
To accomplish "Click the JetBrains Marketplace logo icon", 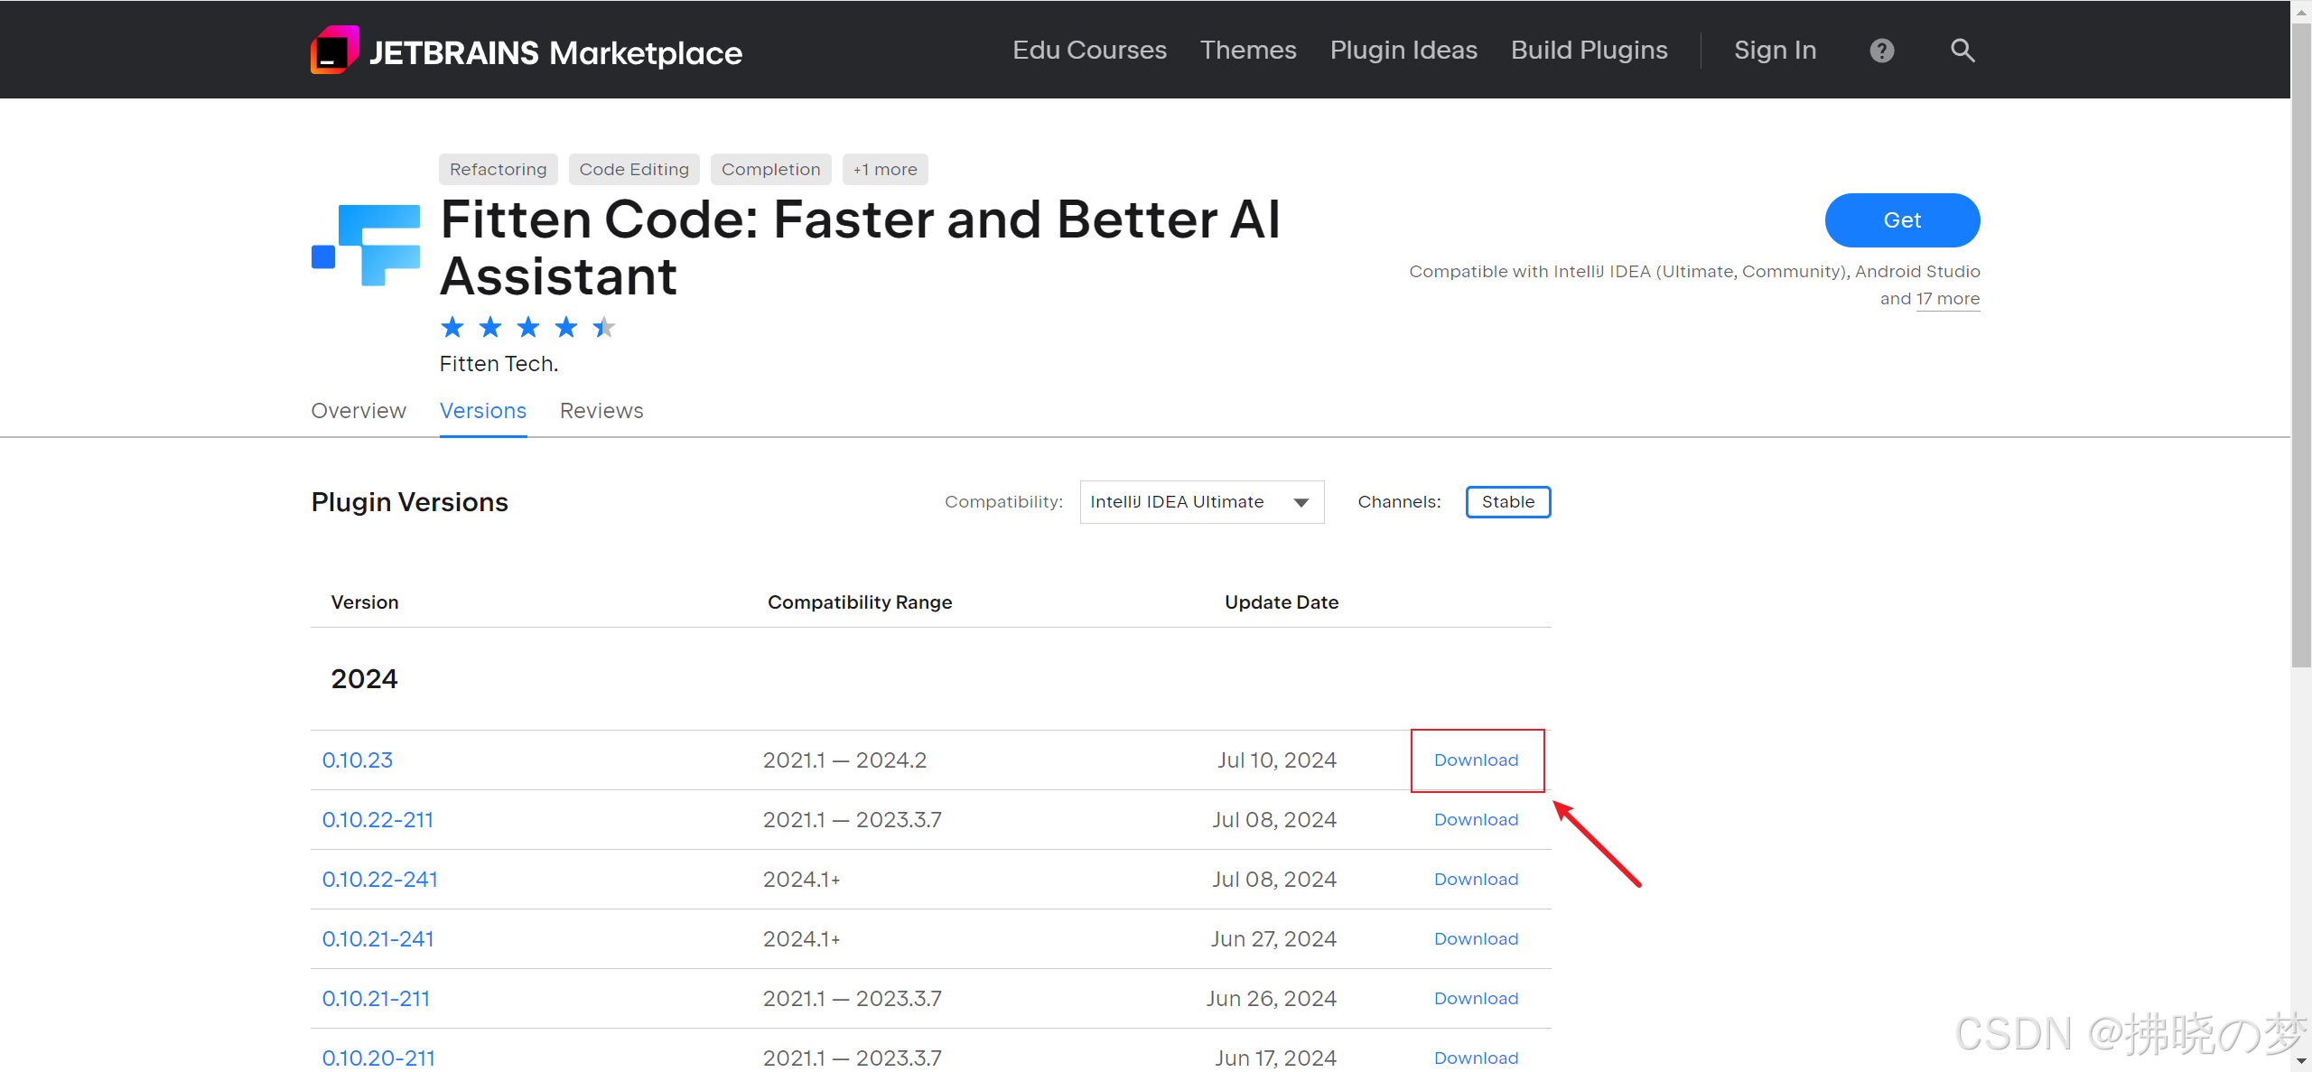I will click(x=335, y=51).
